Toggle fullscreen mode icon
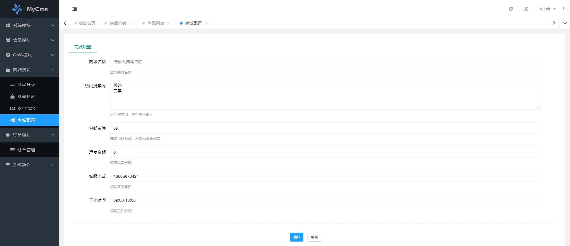Viewport: 570px width, 246px height. 526,9
